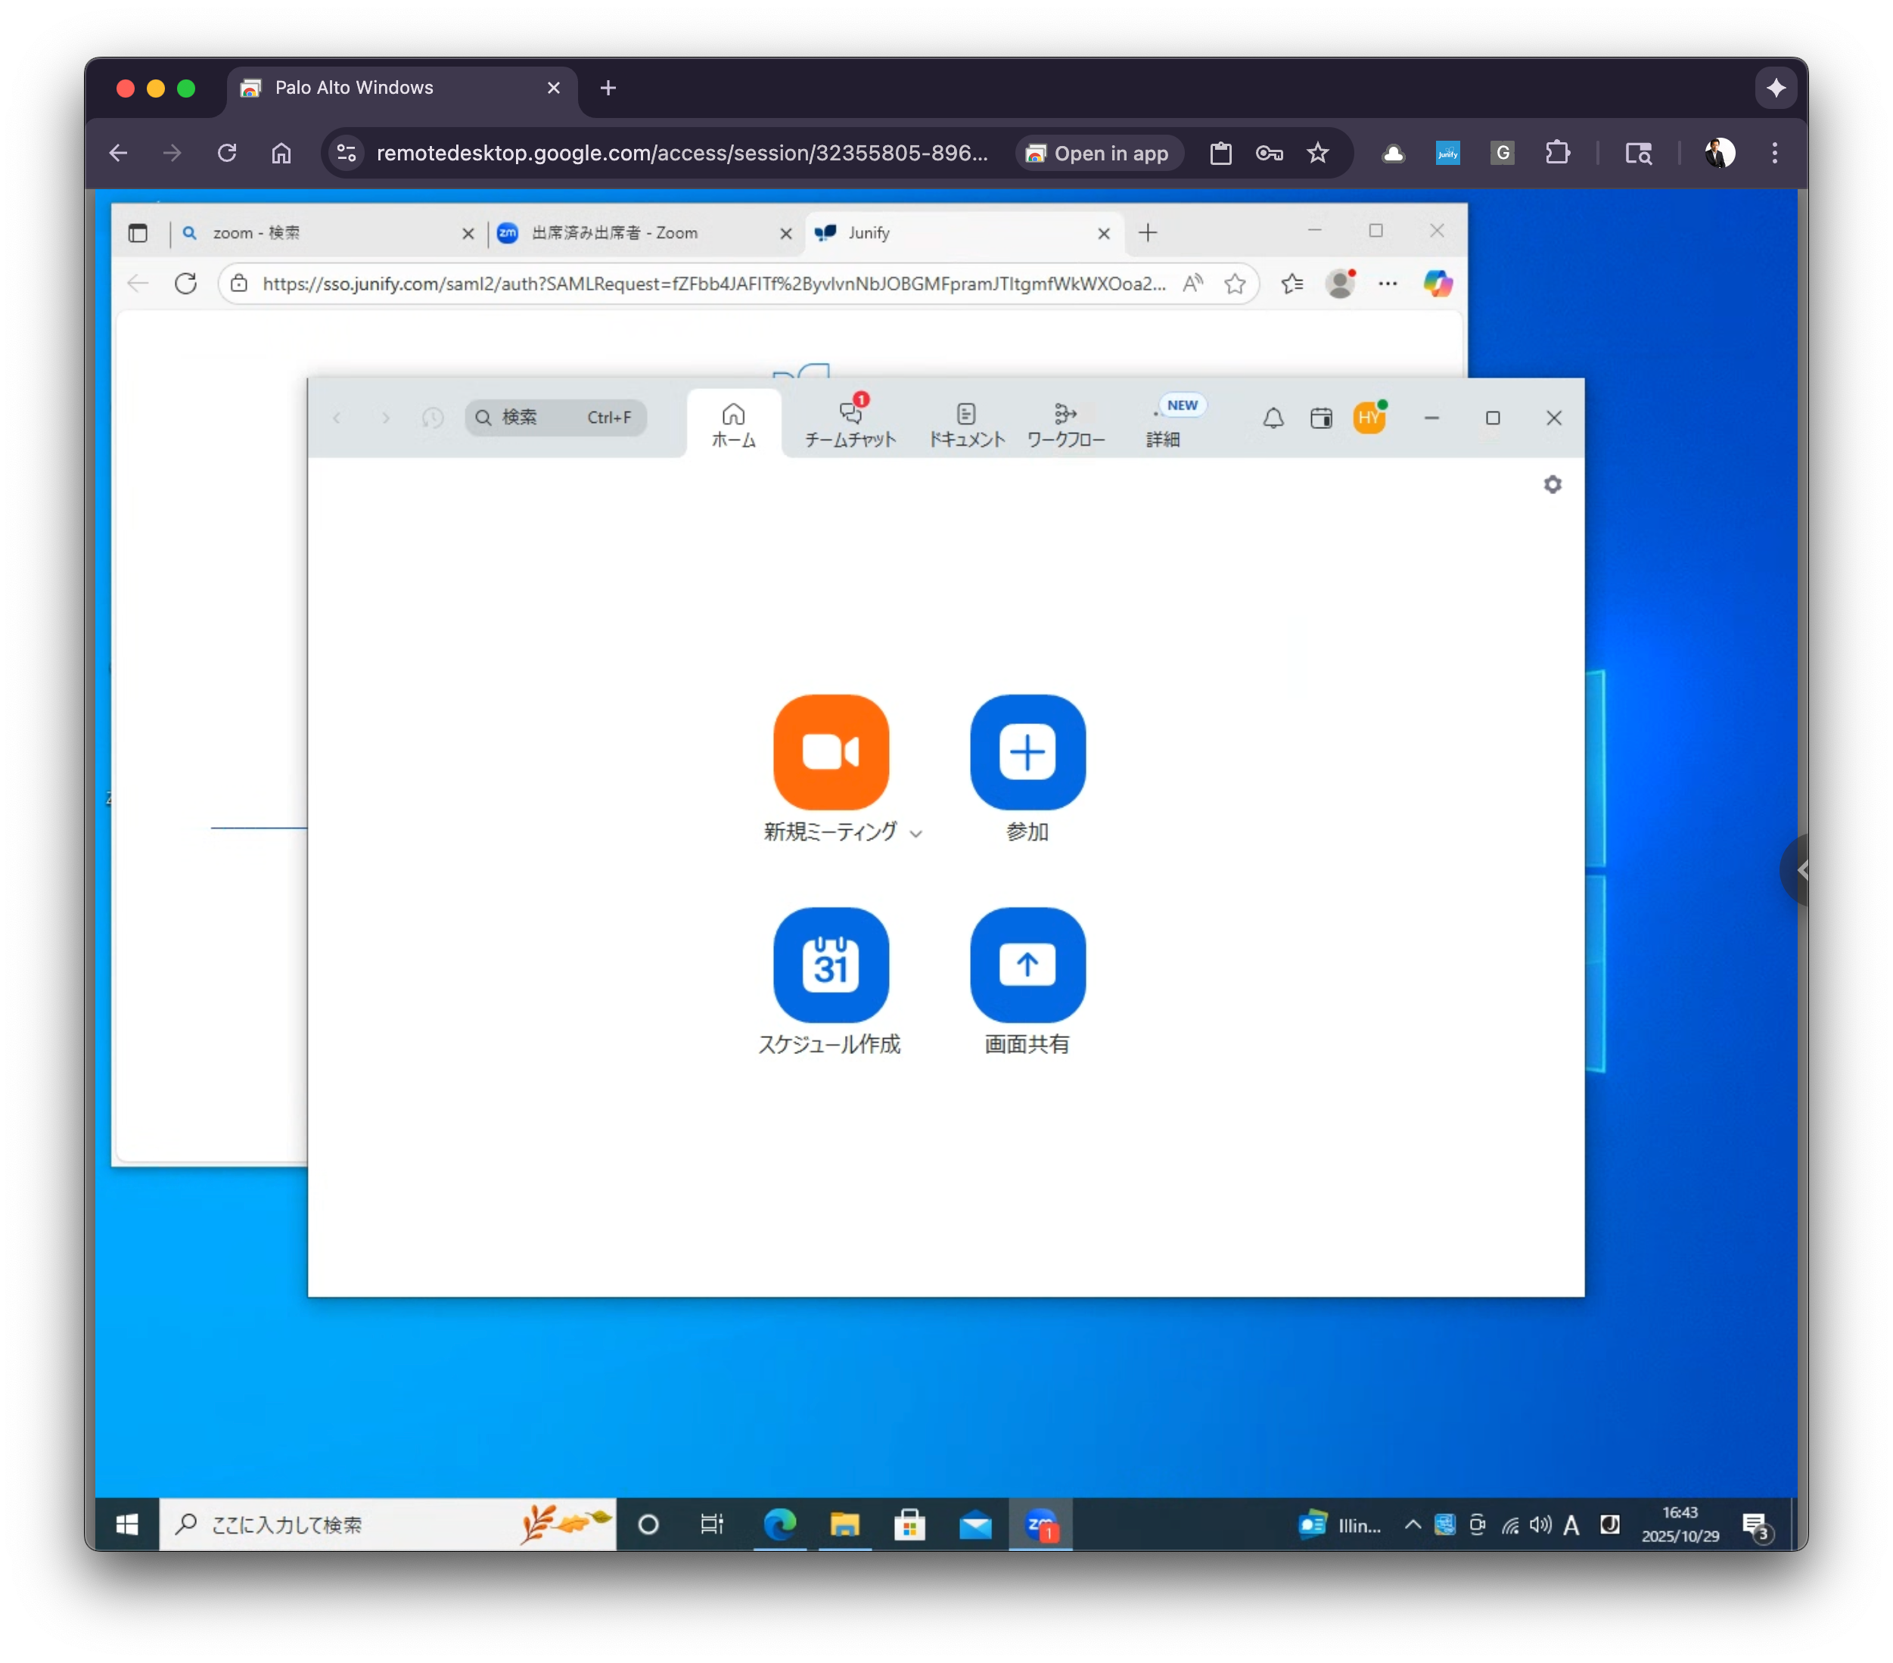Open the ドキュメント tab
This screenshot has height=1663, width=1893.
click(x=966, y=424)
